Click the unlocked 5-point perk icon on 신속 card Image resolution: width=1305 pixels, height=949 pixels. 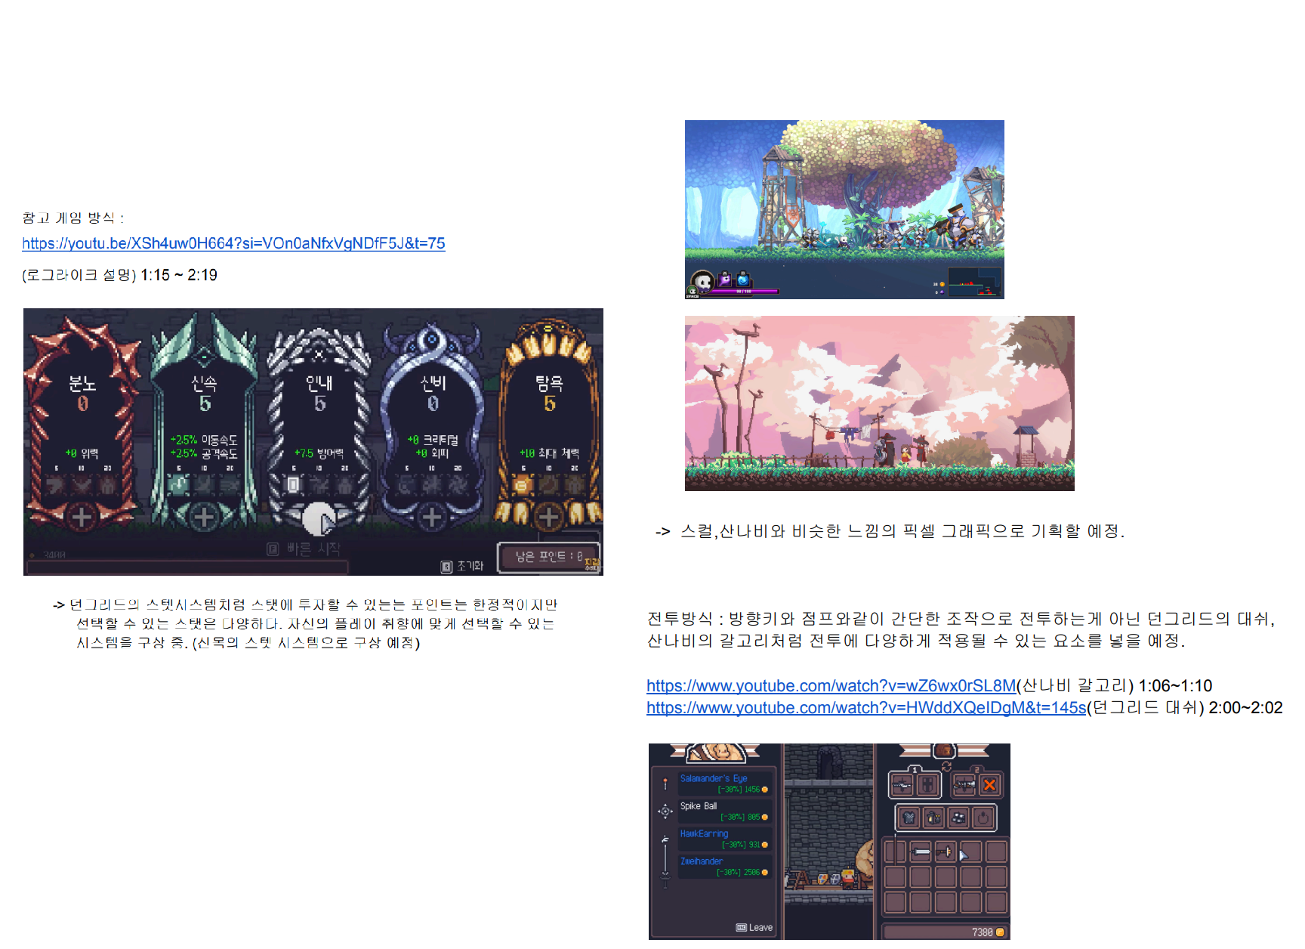179,484
